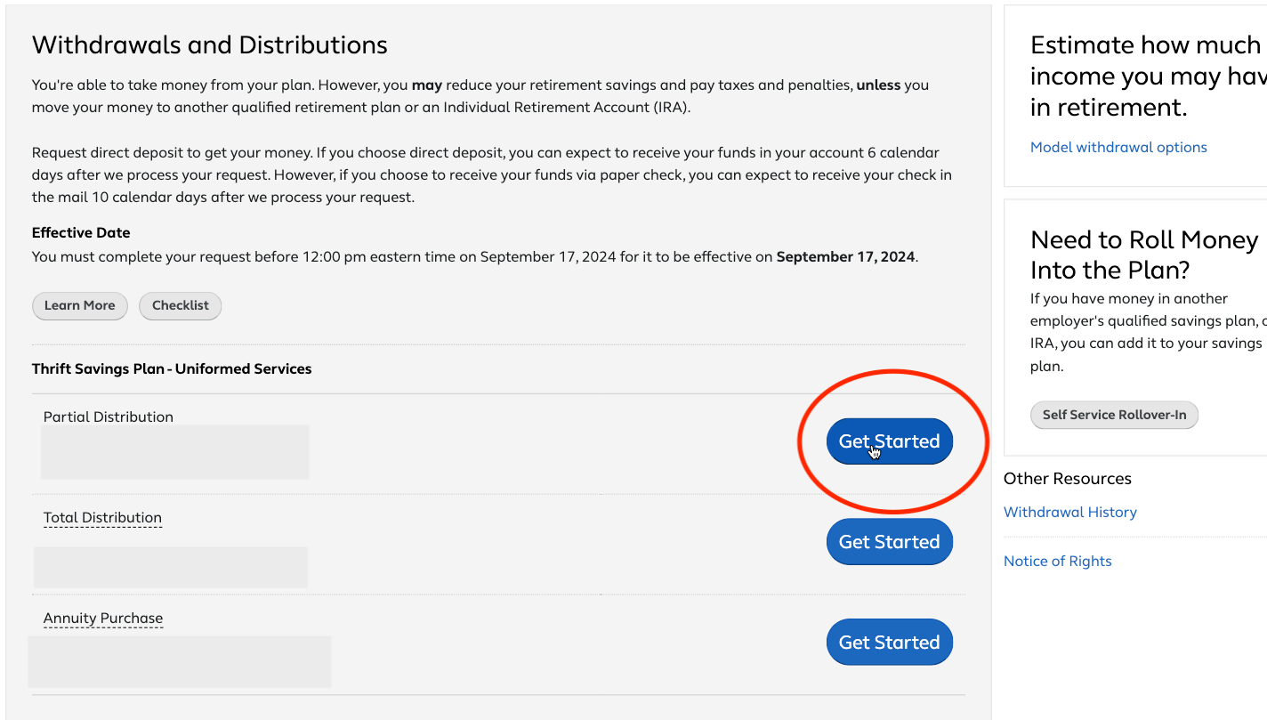View the withdrawal Checklist
This screenshot has height=720, width=1267.
pyautogui.click(x=181, y=305)
